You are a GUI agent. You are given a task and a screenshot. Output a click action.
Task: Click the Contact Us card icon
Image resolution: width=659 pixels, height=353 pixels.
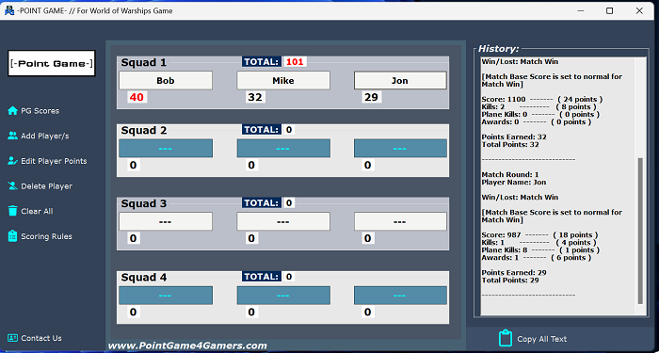pyautogui.click(x=12, y=338)
